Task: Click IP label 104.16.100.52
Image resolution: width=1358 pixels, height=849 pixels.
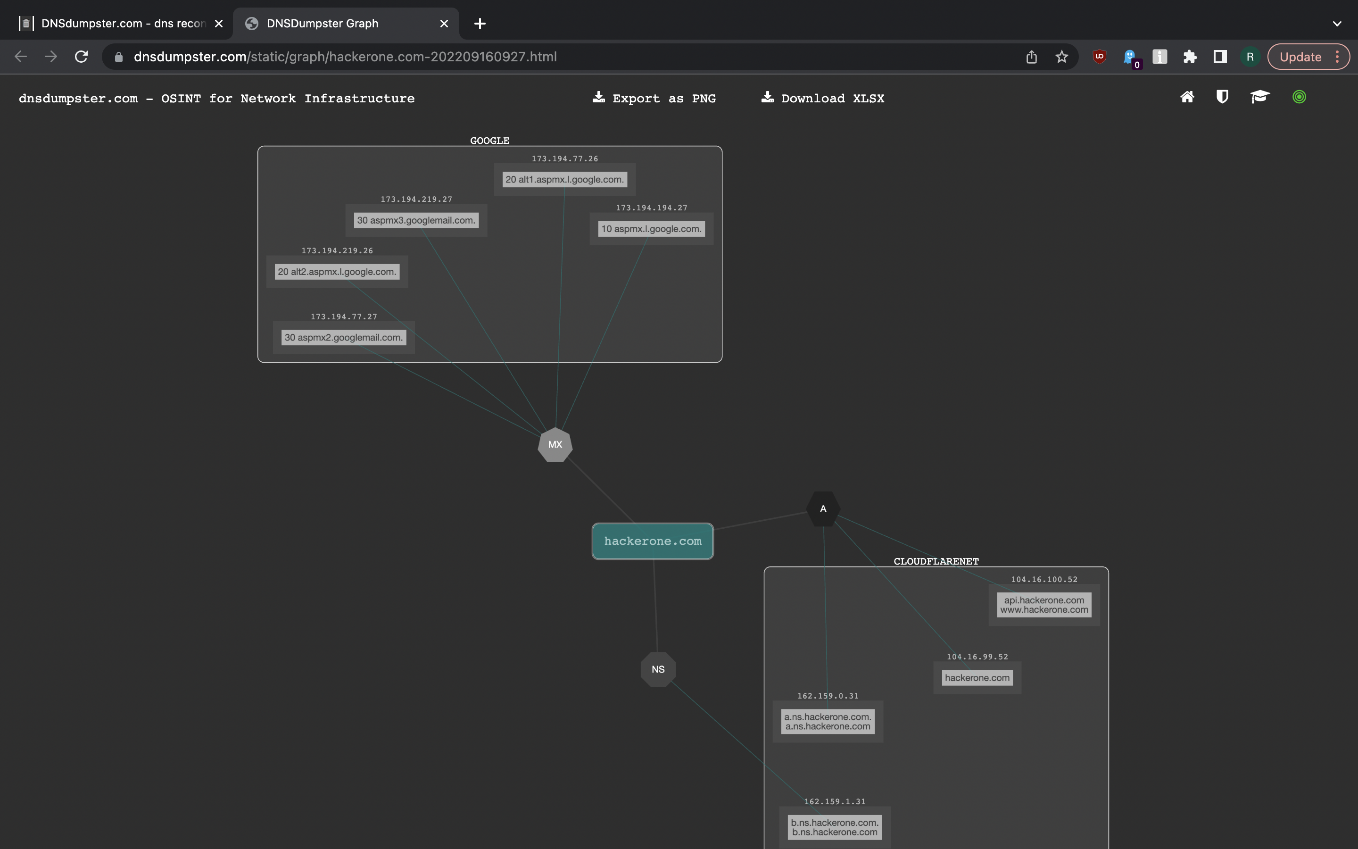Action: [x=1044, y=580]
